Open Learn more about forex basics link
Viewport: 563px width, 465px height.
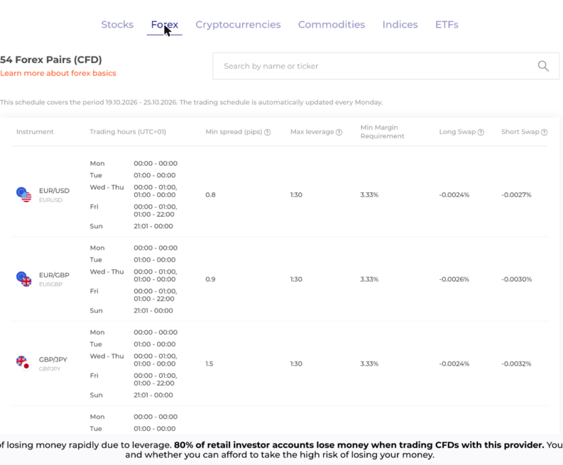point(58,73)
